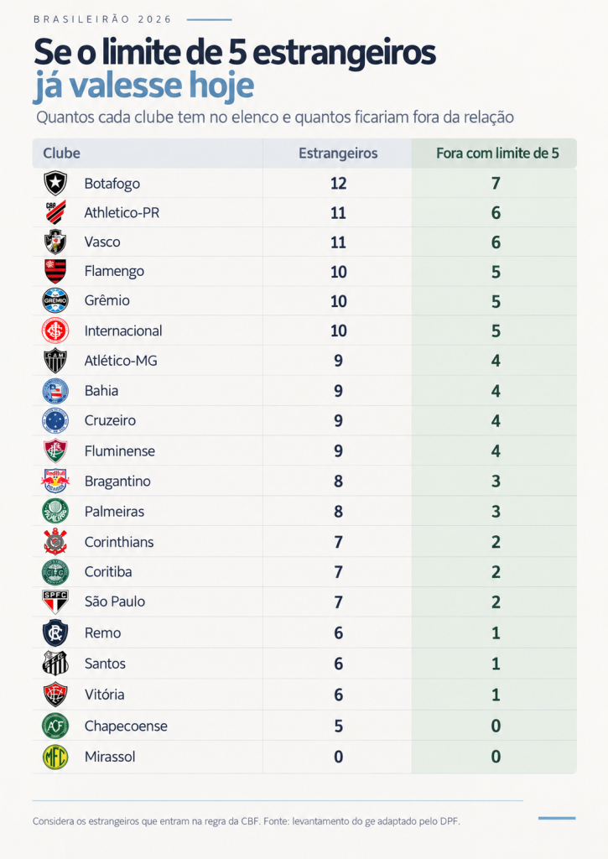This screenshot has width=608, height=859.
Task: Click the Athletico-PR club crest
Action: pos(55,212)
